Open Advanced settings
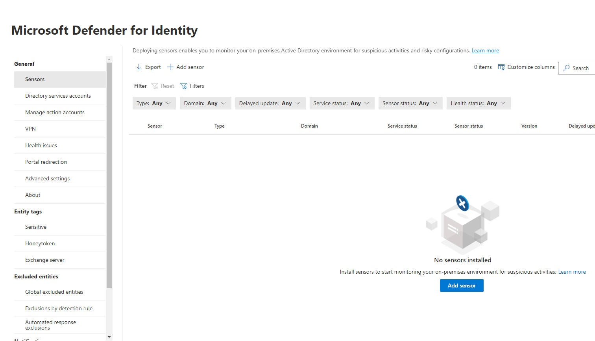The height and width of the screenshot is (341, 595). click(60, 179)
